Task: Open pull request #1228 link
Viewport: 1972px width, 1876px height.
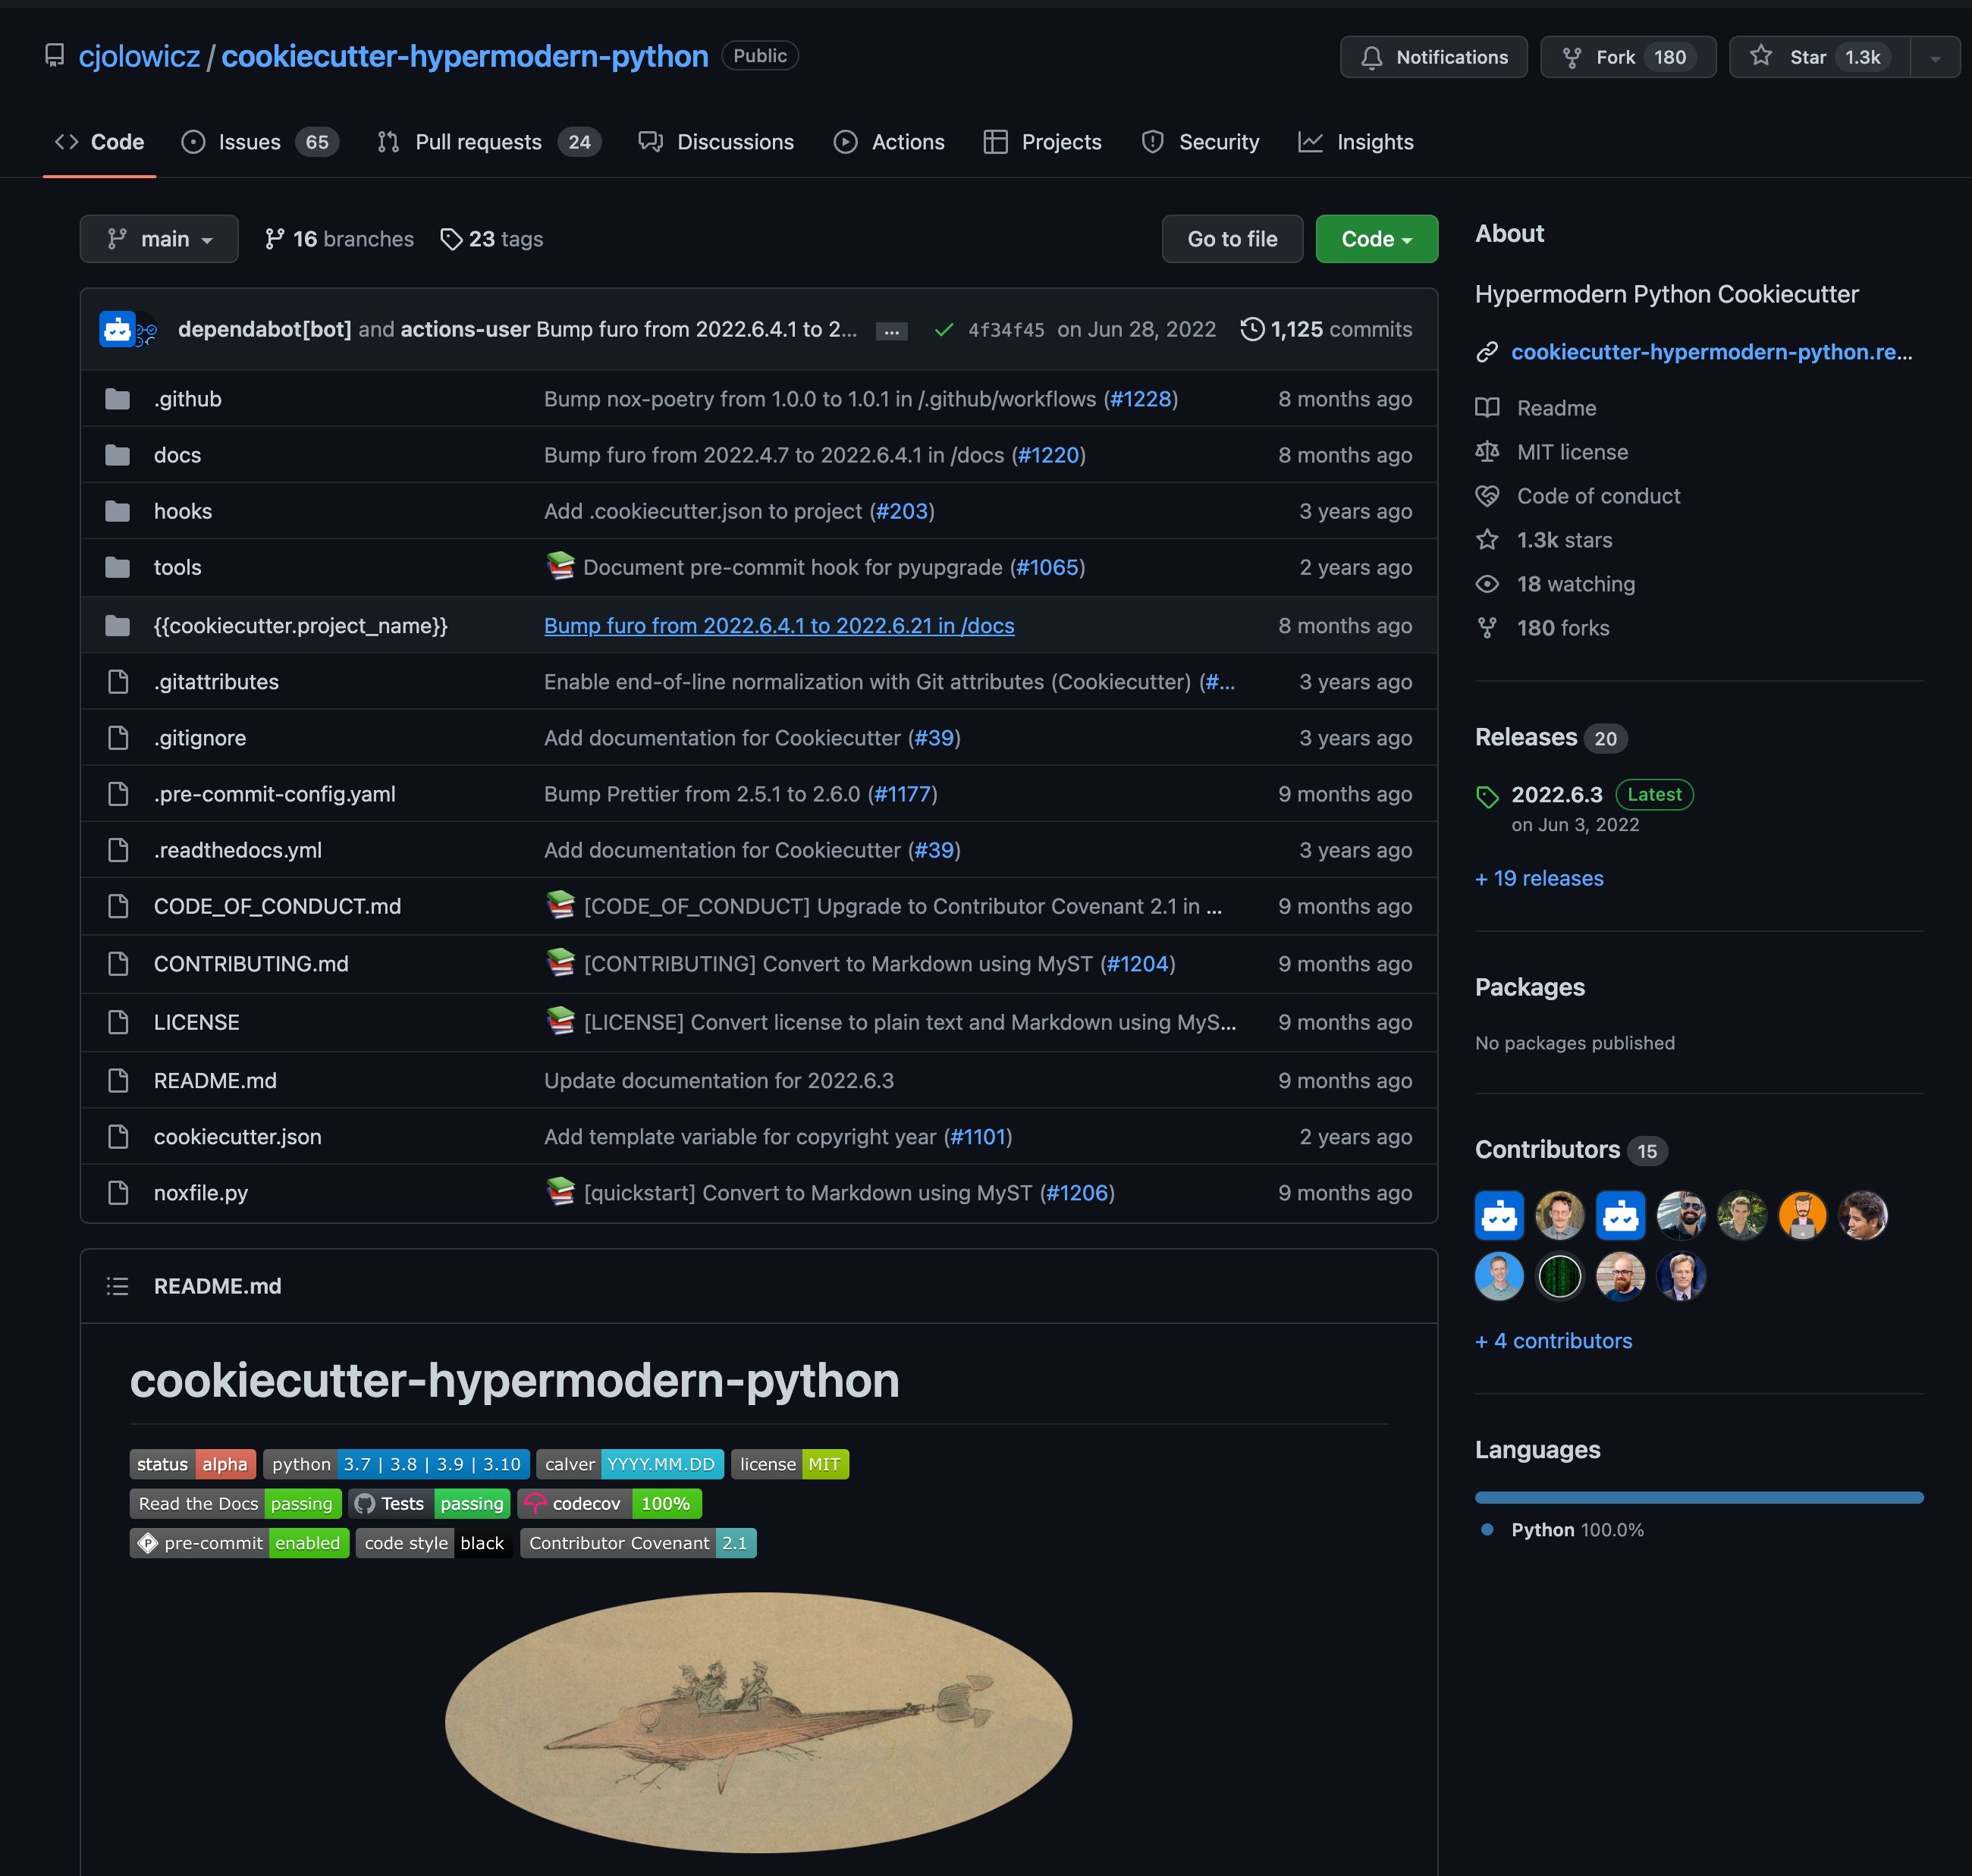Action: (x=1141, y=399)
